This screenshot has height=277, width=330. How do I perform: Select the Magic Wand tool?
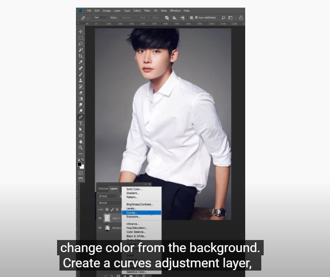coord(81,50)
